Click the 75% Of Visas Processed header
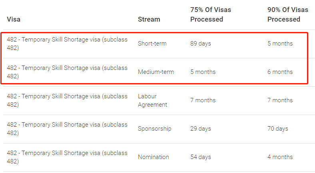Screen dimensions: 315x173 pyautogui.click(x=211, y=14)
